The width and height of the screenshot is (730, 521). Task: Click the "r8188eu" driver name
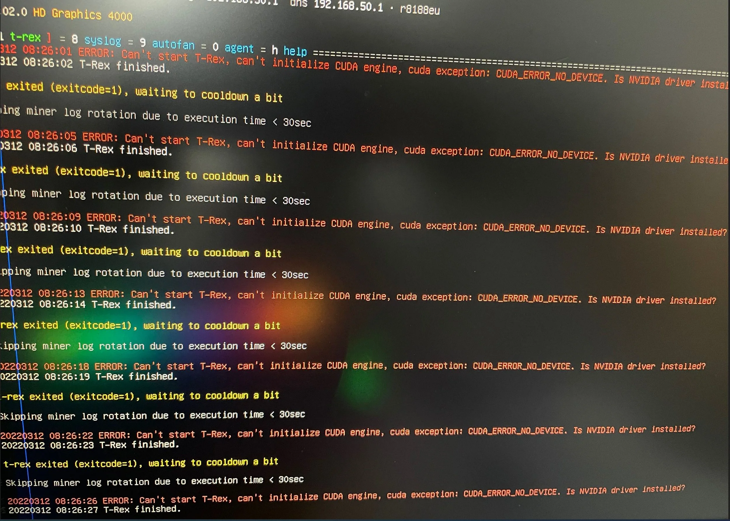(420, 10)
